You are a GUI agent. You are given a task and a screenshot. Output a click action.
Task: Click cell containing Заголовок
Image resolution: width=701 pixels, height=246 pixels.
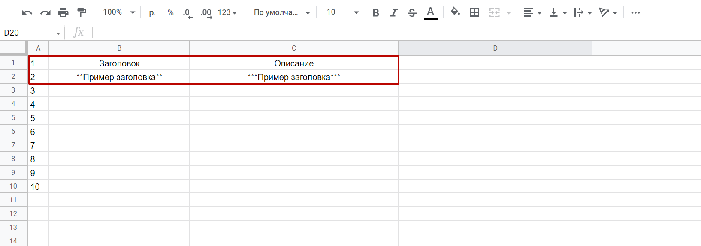[x=119, y=63]
